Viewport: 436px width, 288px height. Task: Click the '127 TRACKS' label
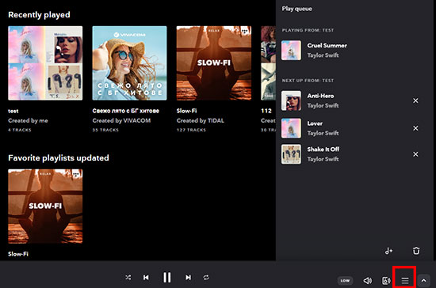tap(191, 130)
